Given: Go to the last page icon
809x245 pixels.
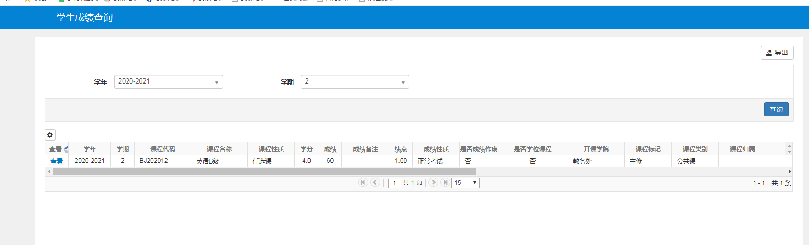Looking at the screenshot, I should (445, 182).
